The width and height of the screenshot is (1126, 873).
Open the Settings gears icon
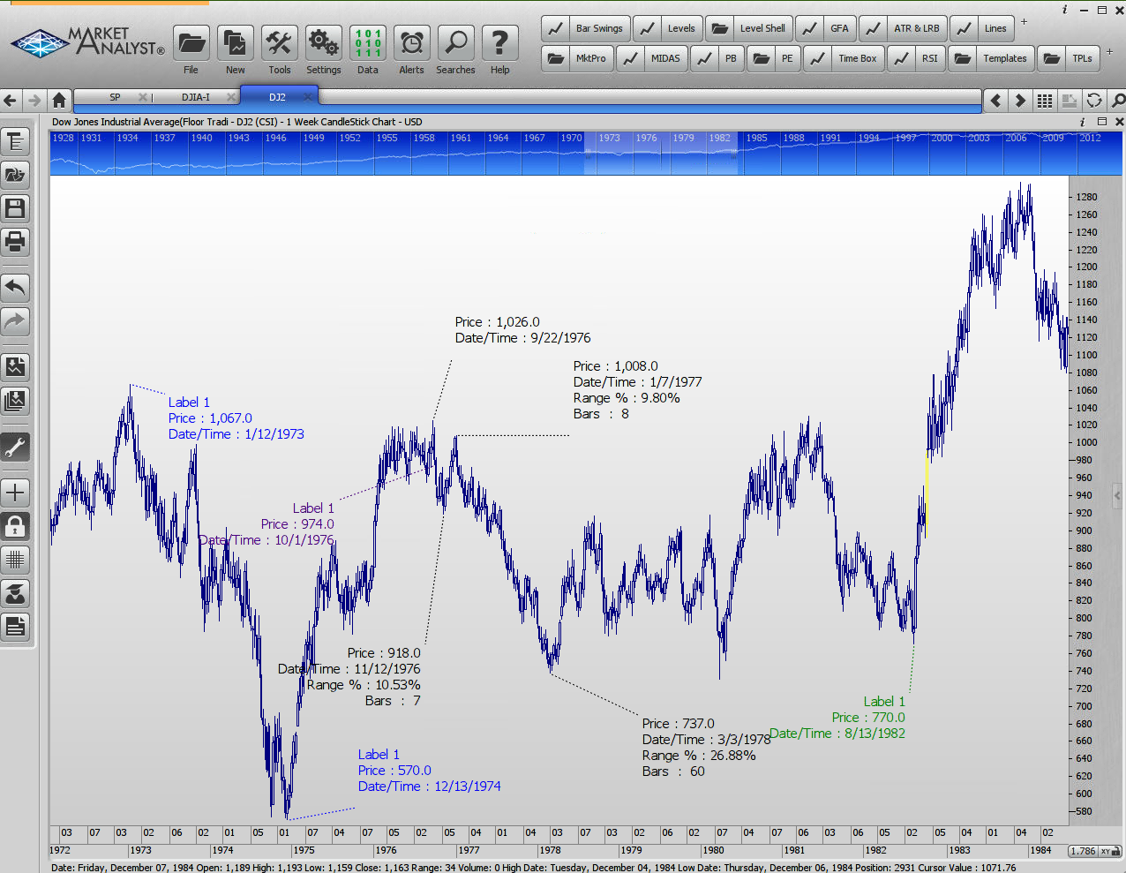pos(323,43)
